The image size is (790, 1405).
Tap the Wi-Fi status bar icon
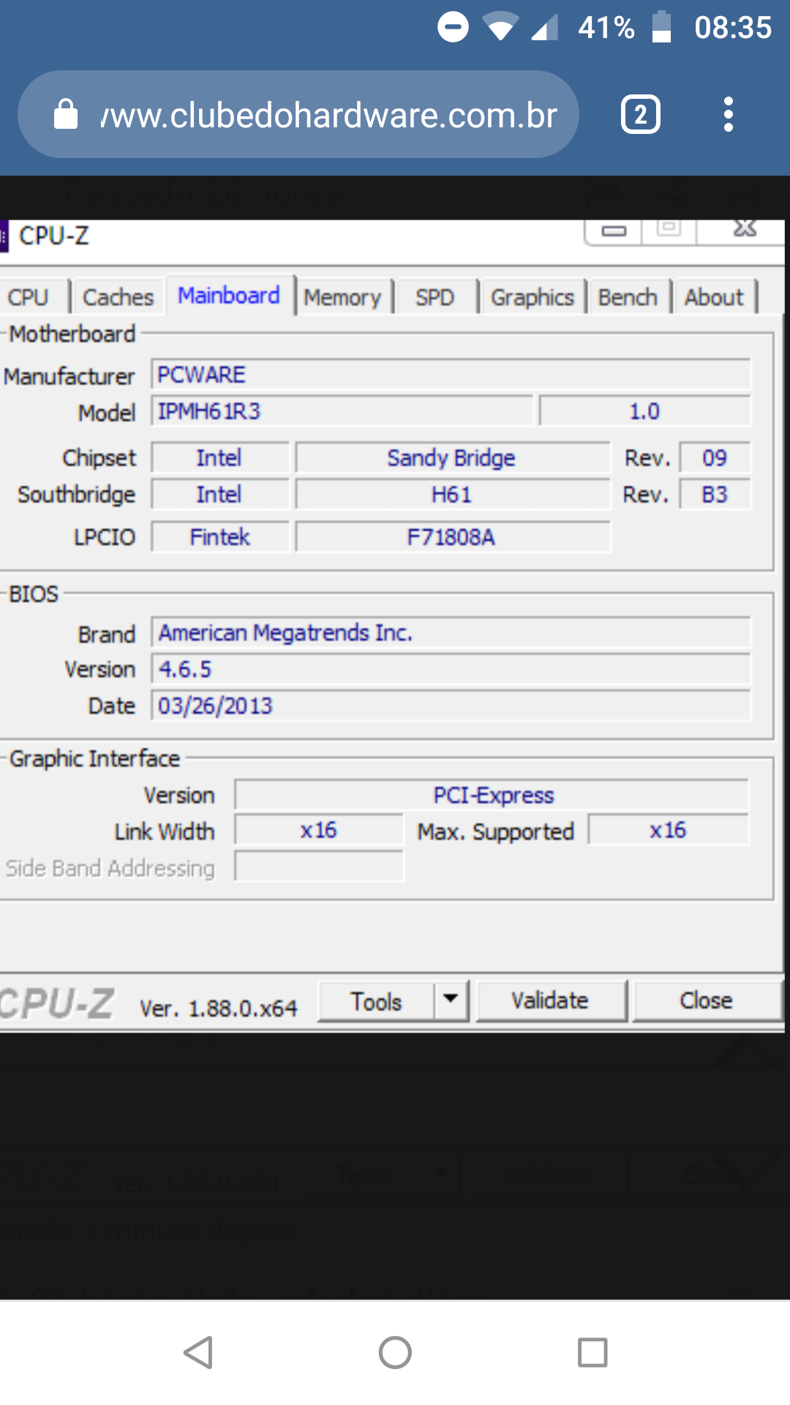coord(501,28)
